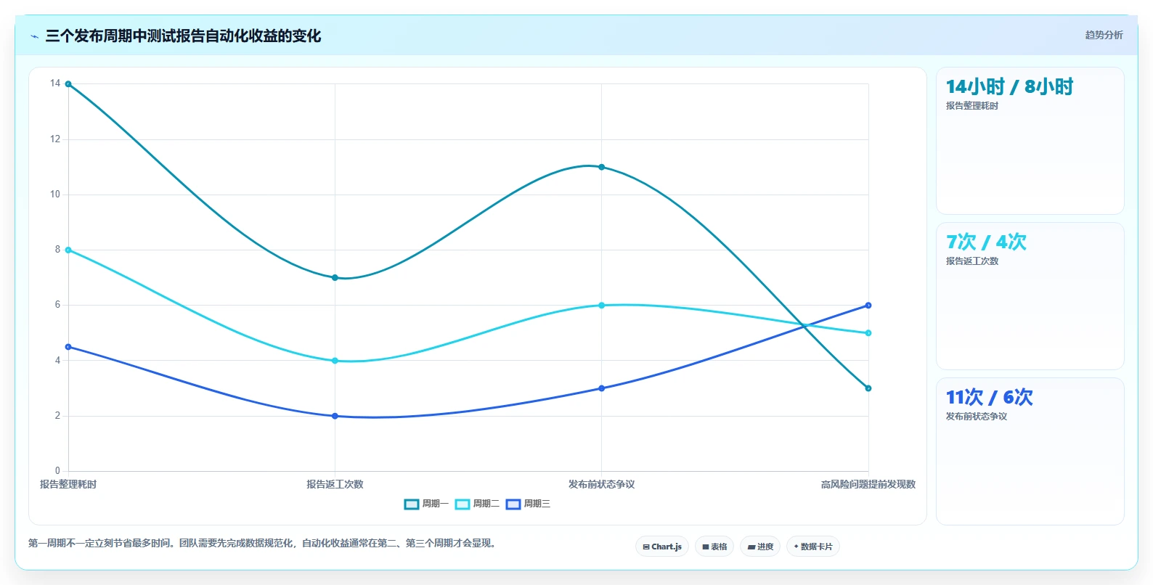Click the y-axis tick label 14
Screen dimensions: 1153x585
point(55,83)
